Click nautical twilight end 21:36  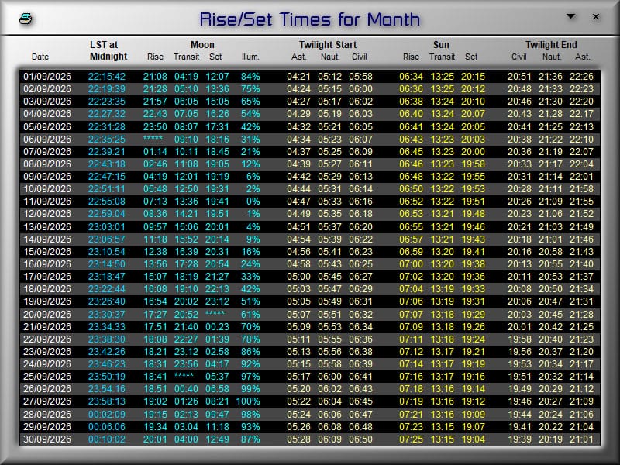(x=550, y=76)
